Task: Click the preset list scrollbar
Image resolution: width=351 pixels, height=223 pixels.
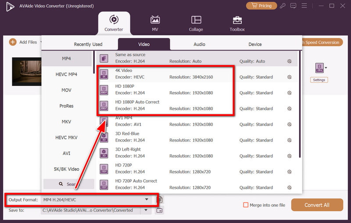Action: pos(300,104)
